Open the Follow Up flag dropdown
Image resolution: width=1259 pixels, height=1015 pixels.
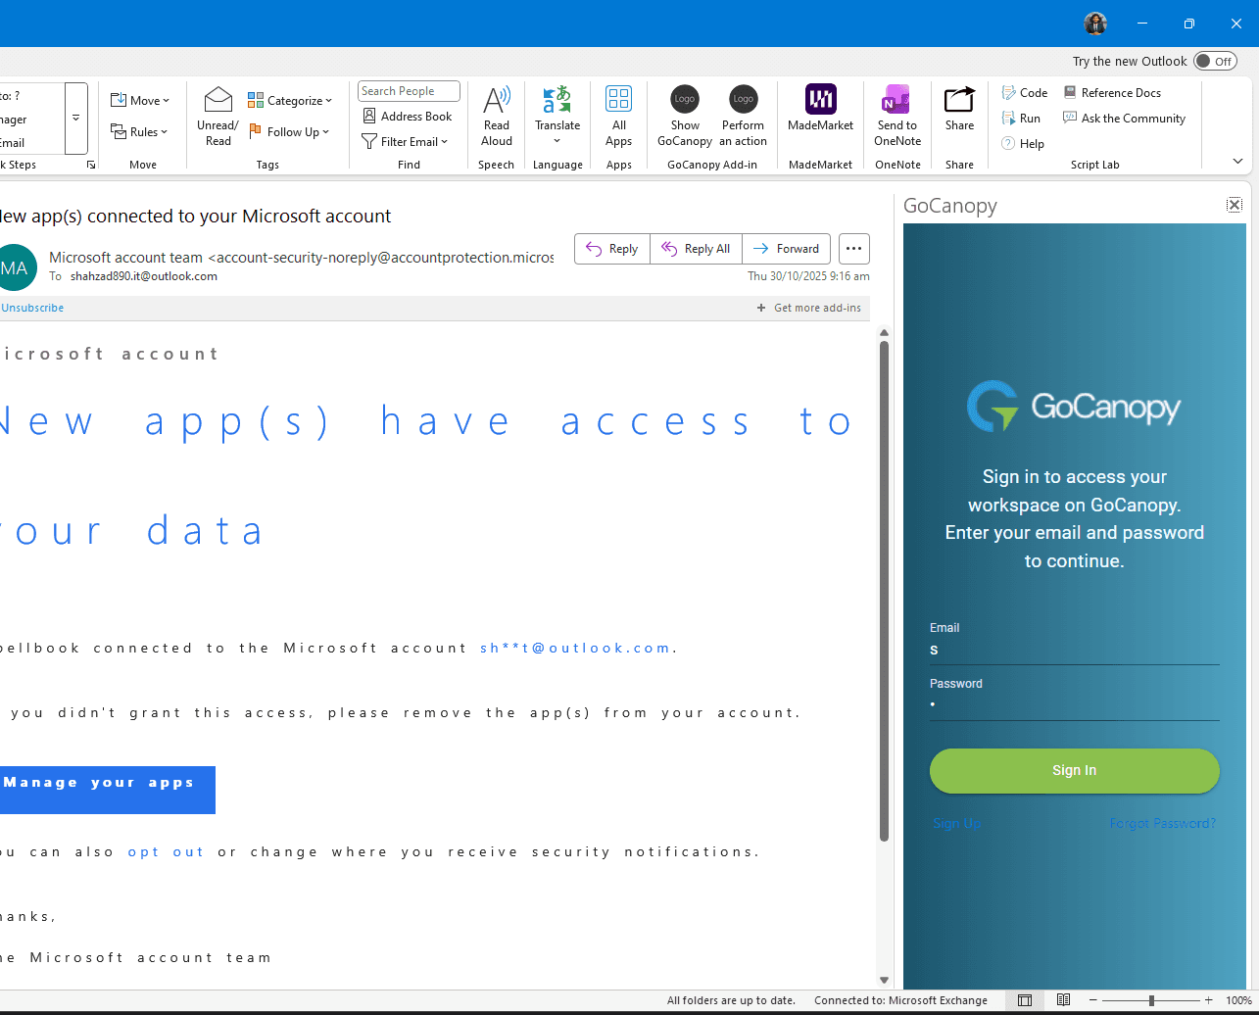click(289, 131)
